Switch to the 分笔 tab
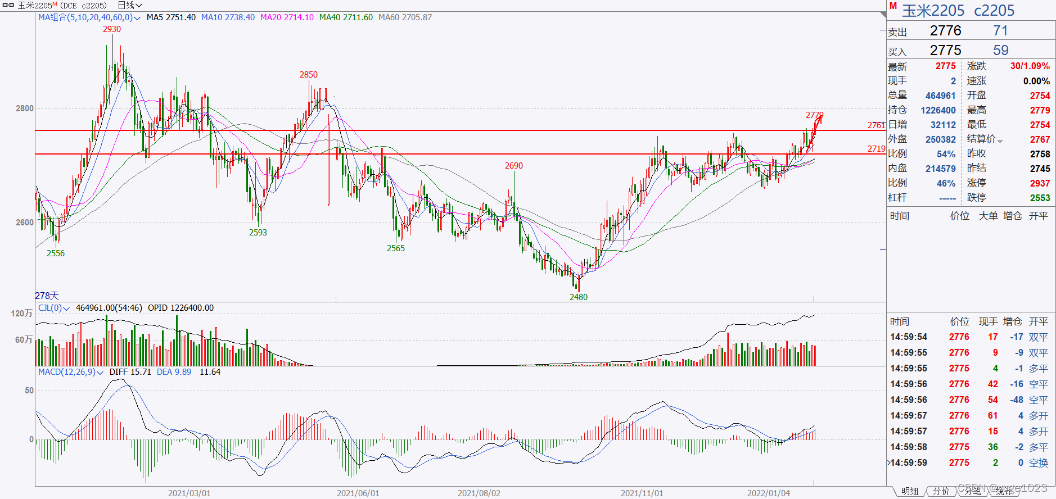Viewport: 1056px width, 499px height. tap(972, 491)
